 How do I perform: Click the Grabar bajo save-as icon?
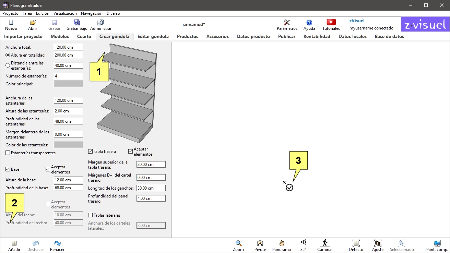click(x=77, y=23)
